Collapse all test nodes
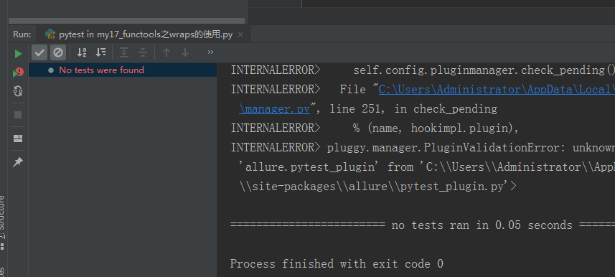Image resolution: width=615 pixels, height=277 pixels. click(x=143, y=52)
